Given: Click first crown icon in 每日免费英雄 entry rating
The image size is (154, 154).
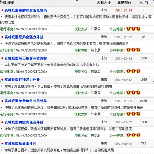Looking at the screenshot, I should click(128, 71).
